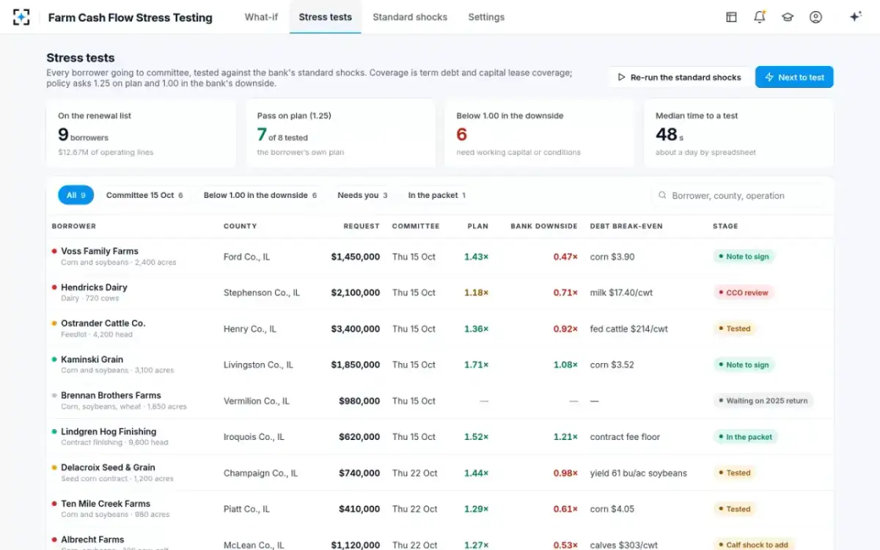Click Lindgren's In the packet badge

pyautogui.click(x=745, y=437)
